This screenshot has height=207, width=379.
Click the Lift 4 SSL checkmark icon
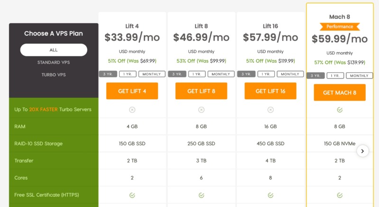(132, 195)
